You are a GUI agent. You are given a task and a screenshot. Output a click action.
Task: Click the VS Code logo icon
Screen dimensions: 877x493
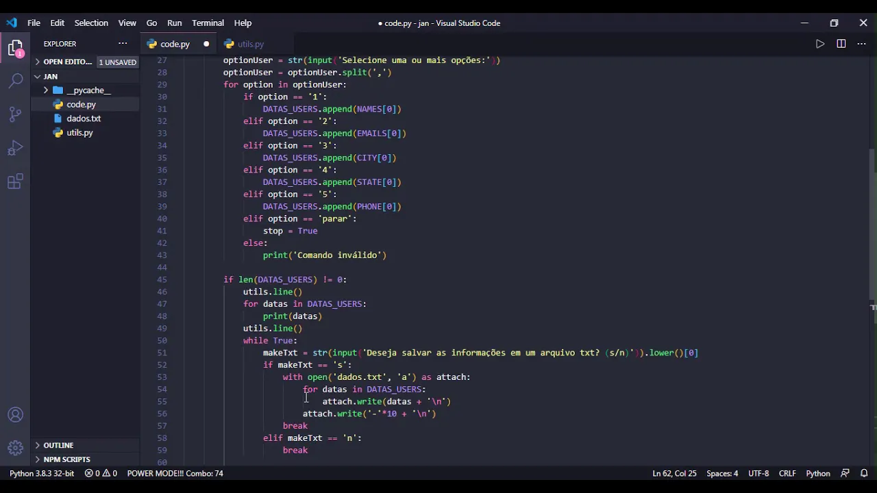12,23
